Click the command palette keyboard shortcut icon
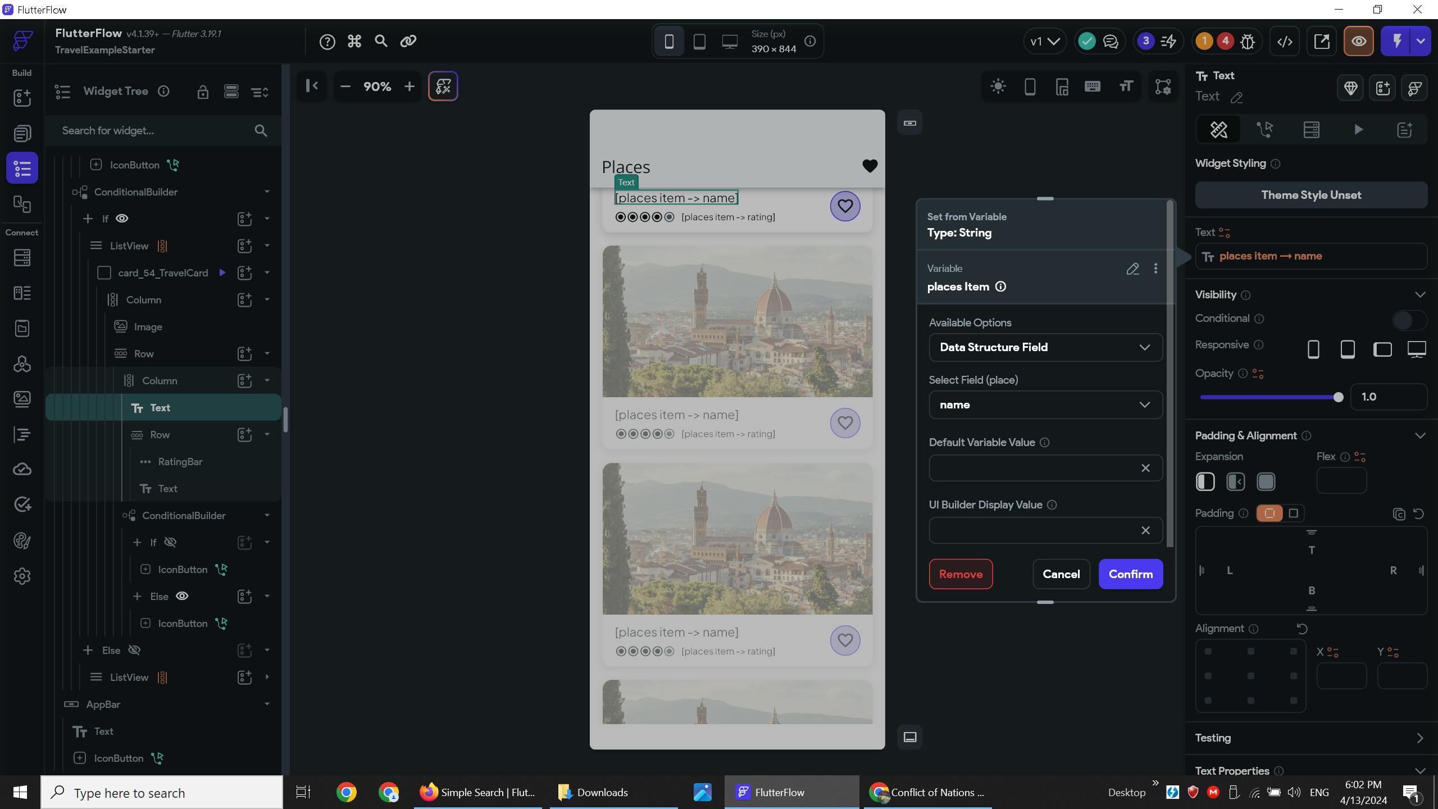 pyautogui.click(x=354, y=41)
